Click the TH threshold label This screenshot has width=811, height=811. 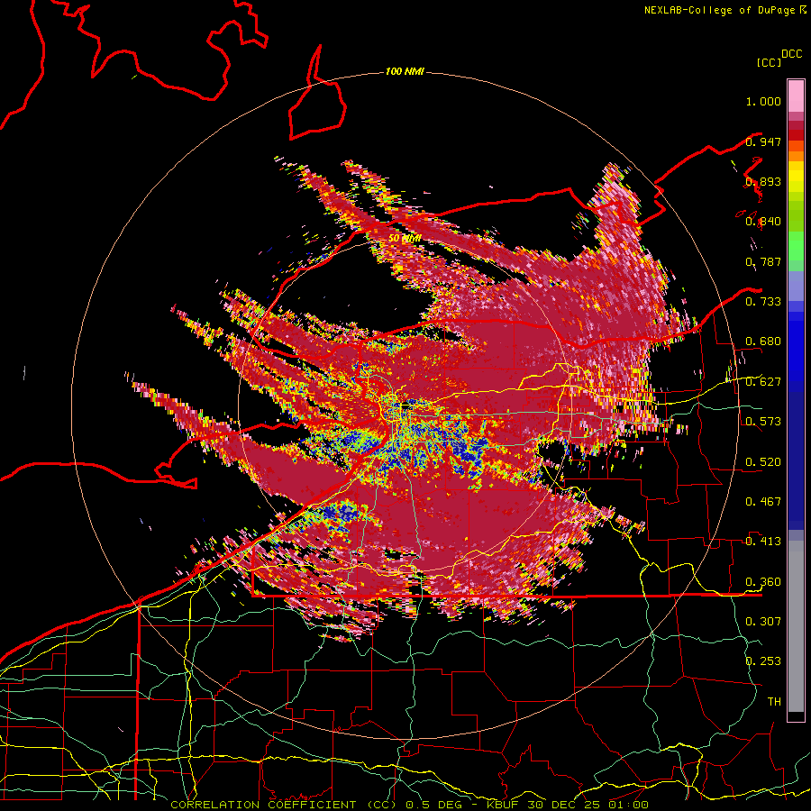click(774, 701)
